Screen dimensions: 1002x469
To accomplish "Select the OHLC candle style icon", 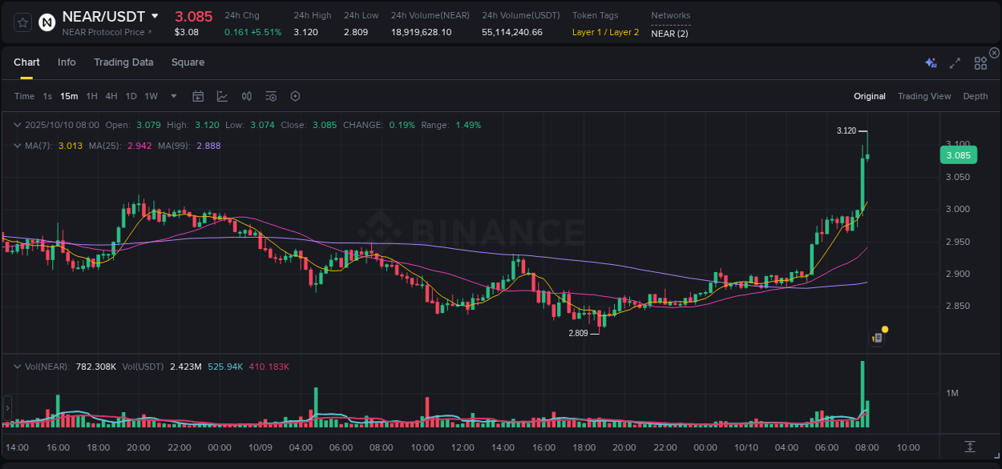I will coord(246,95).
